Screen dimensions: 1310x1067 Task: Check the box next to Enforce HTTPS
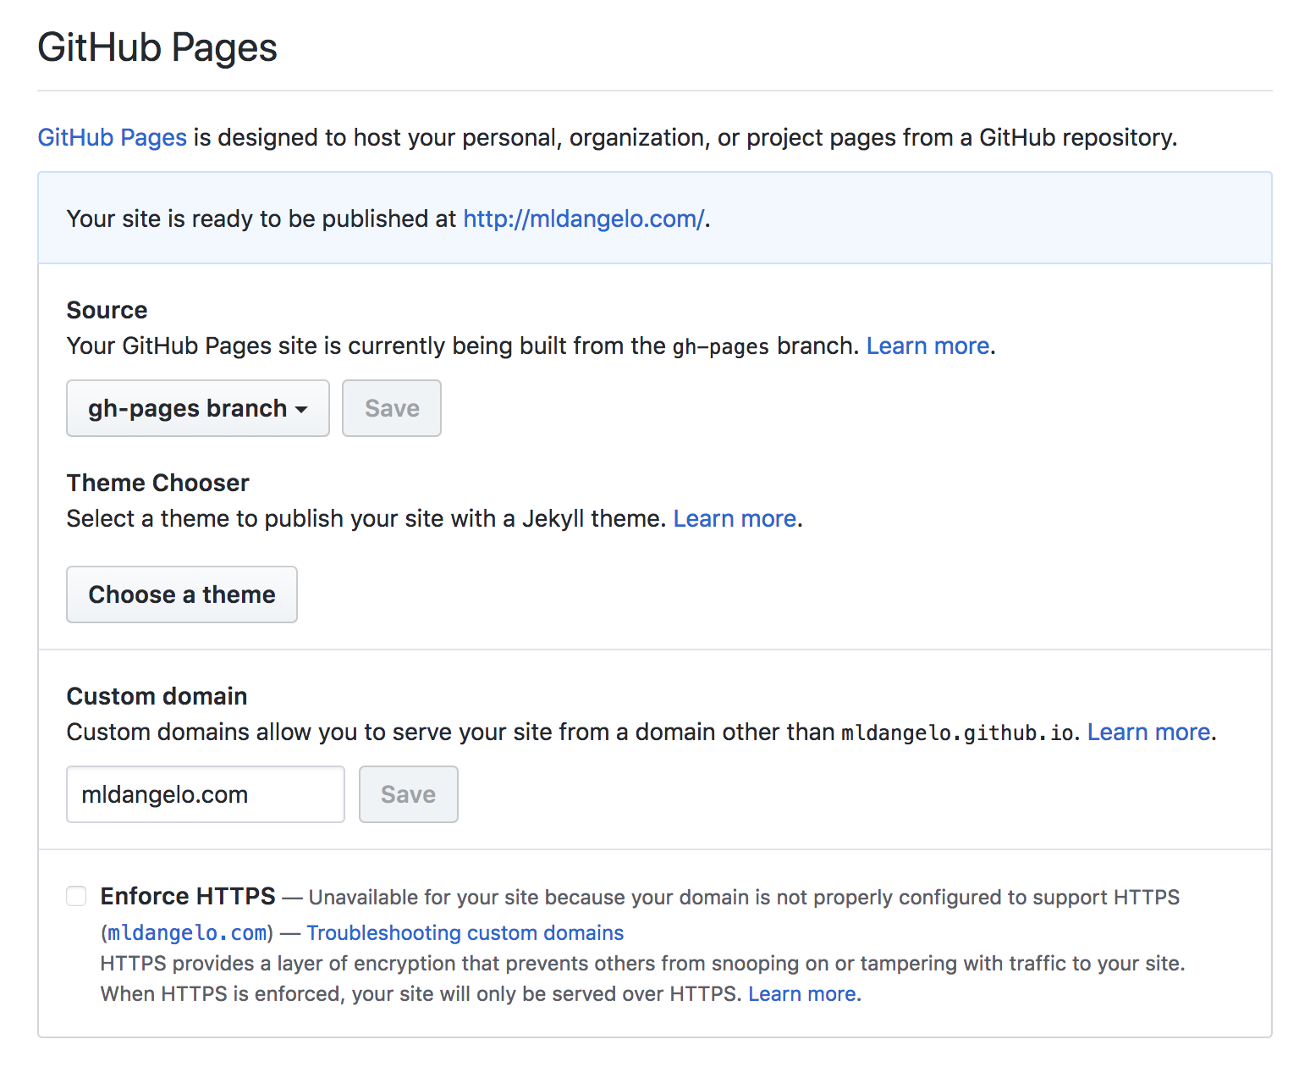75,895
